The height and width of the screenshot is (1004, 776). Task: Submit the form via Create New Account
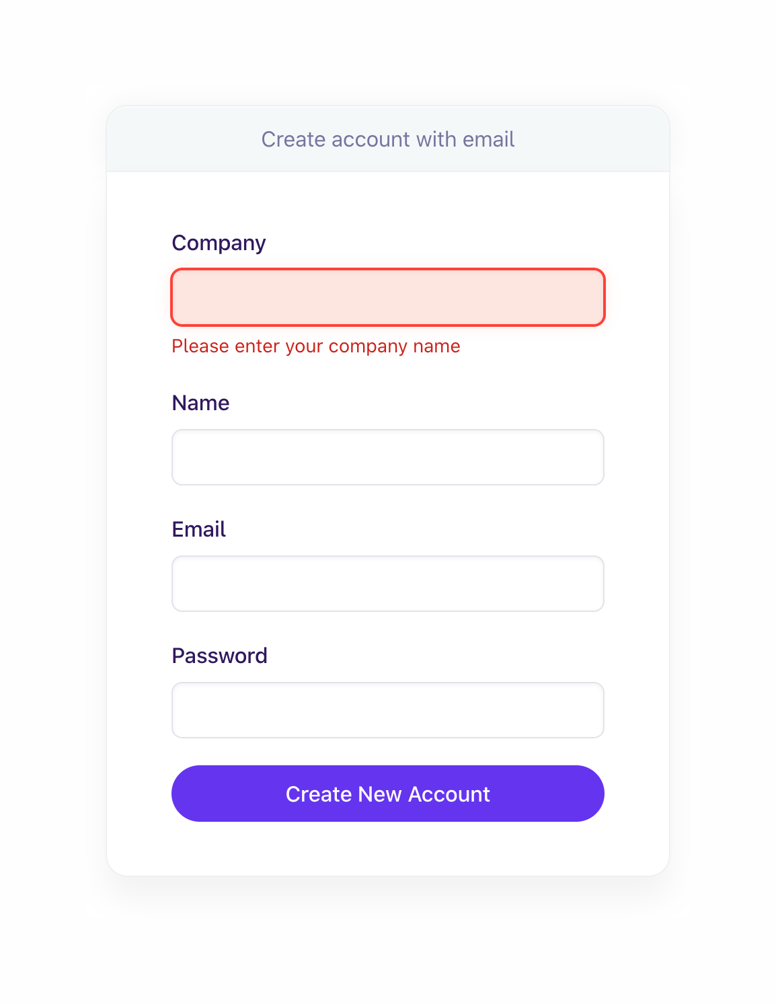click(388, 794)
